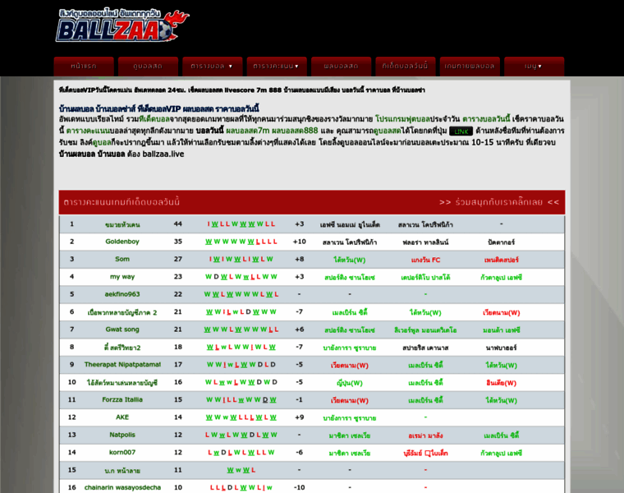Click the Forzza Itallia player name
Viewport: 624px width, 493px height.
[x=122, y=399]
